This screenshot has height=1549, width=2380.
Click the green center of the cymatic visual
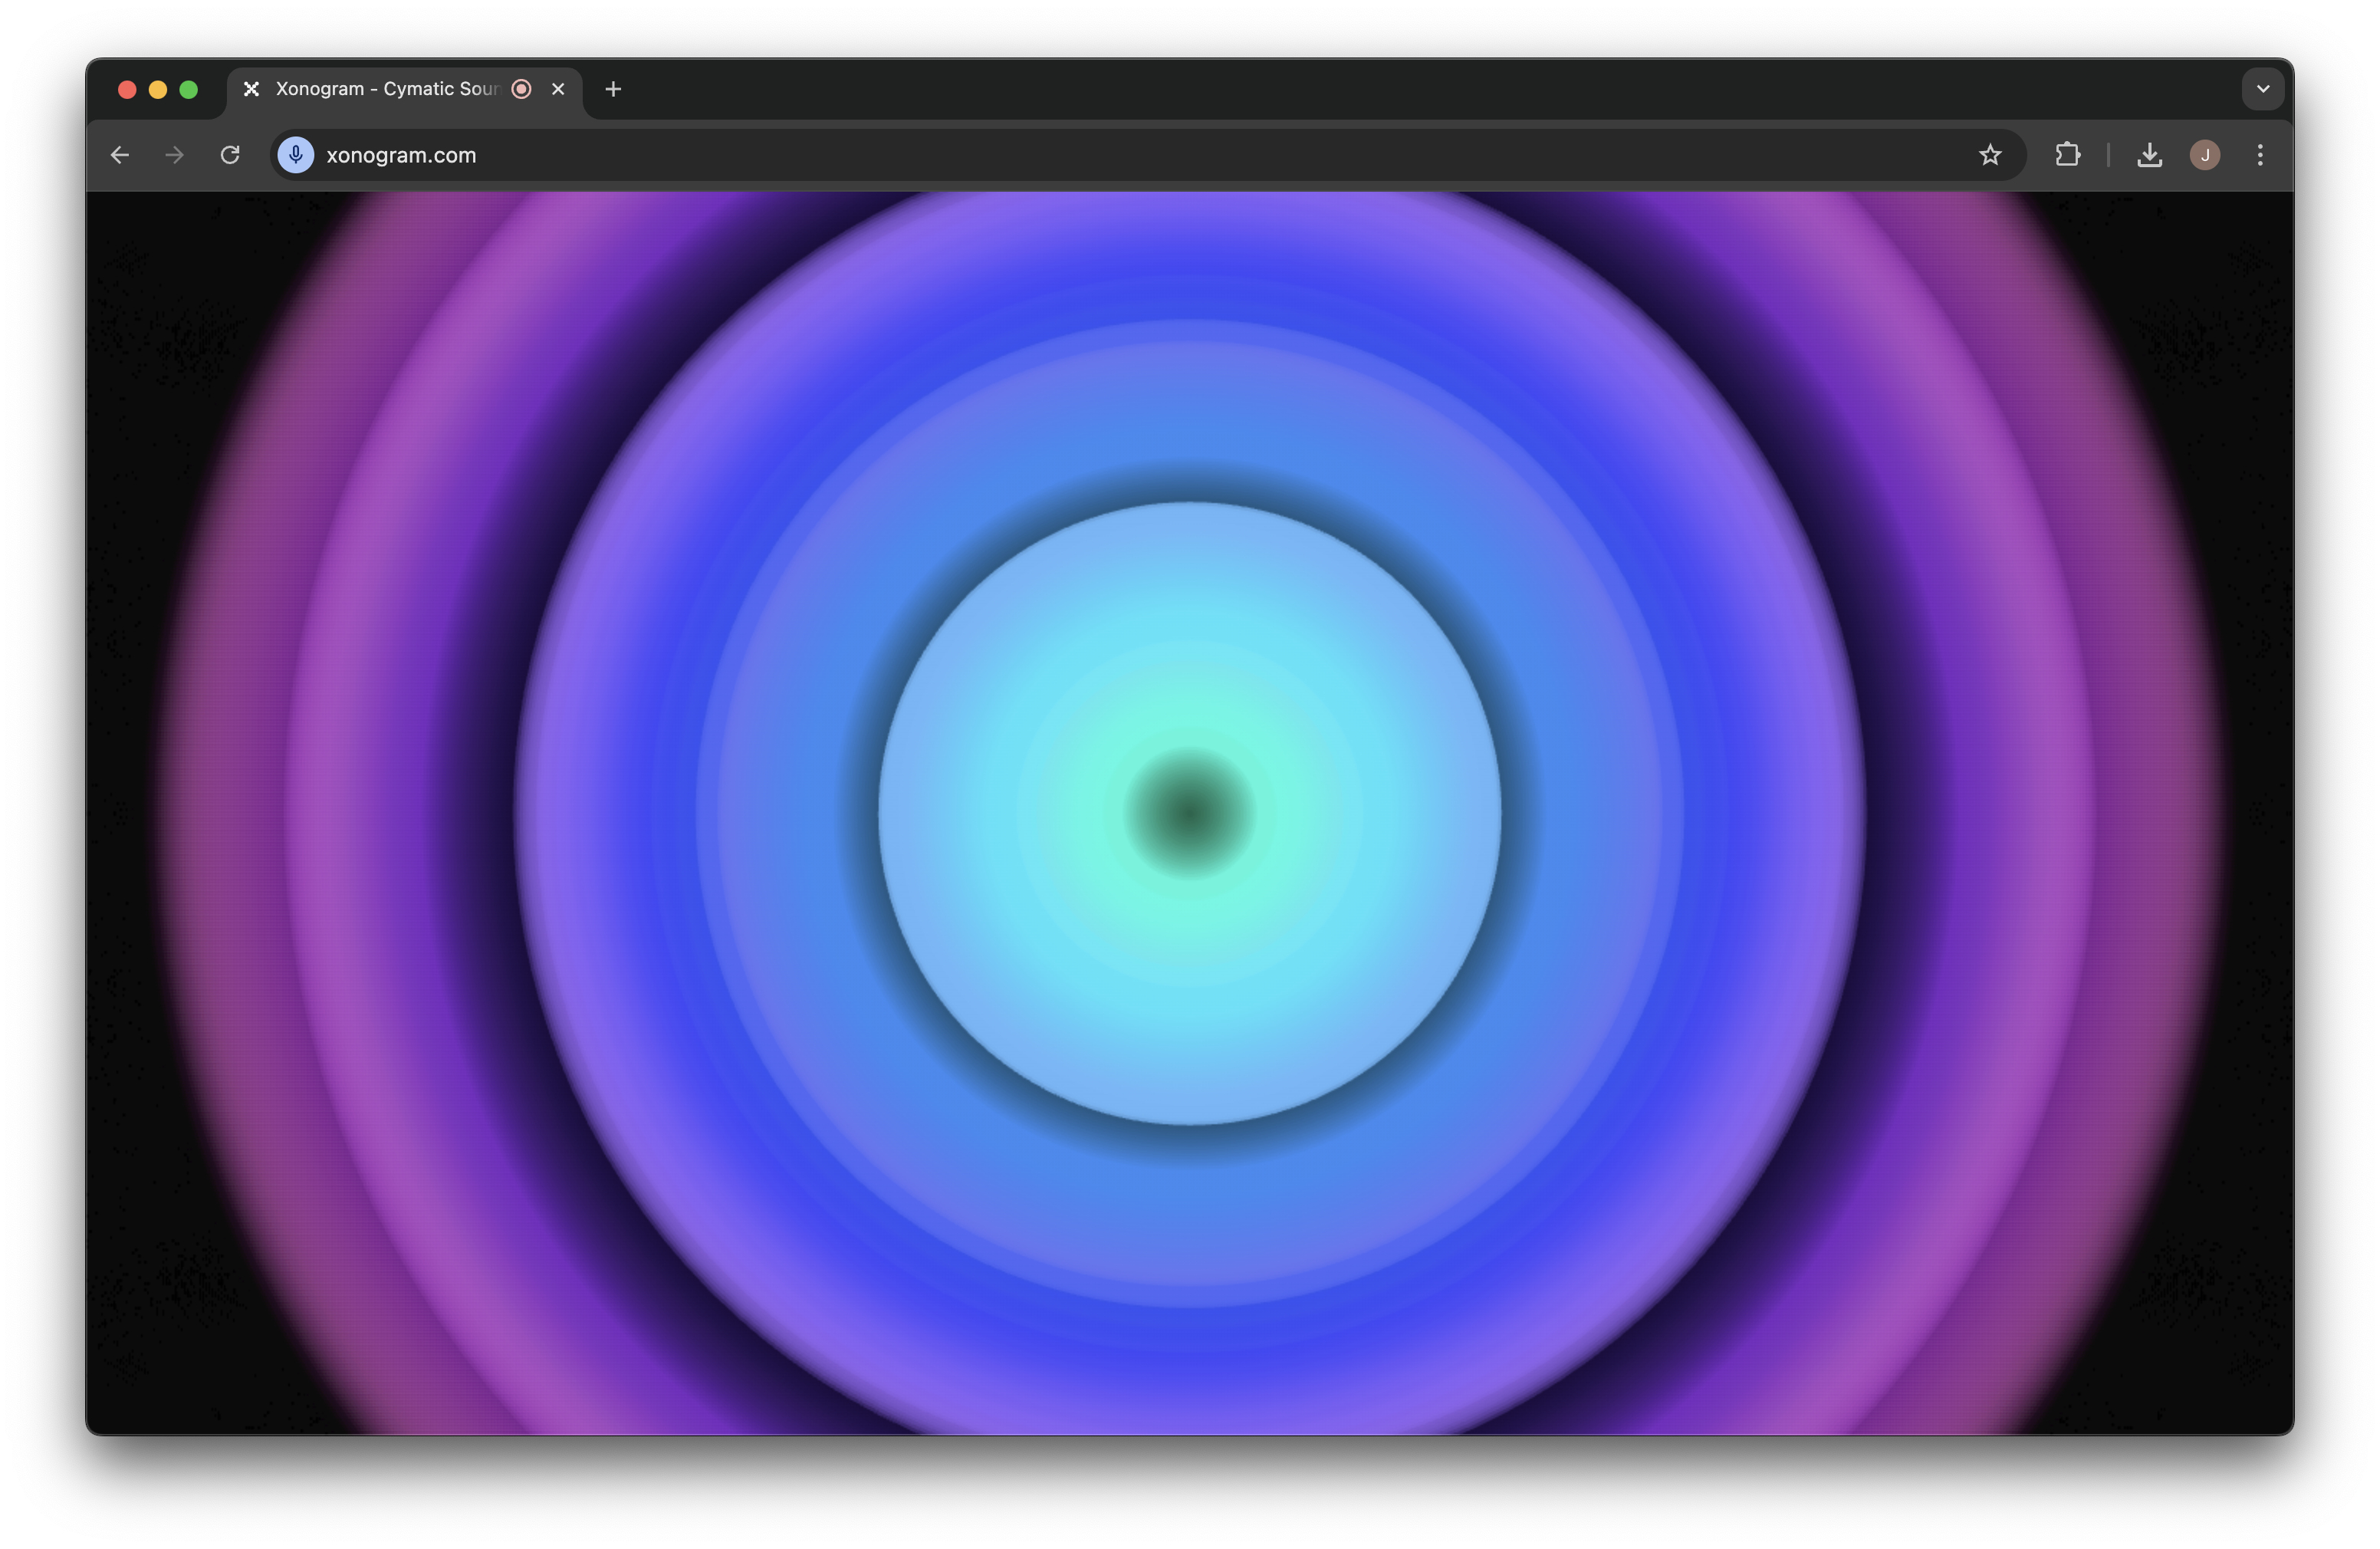[1189, 813]
